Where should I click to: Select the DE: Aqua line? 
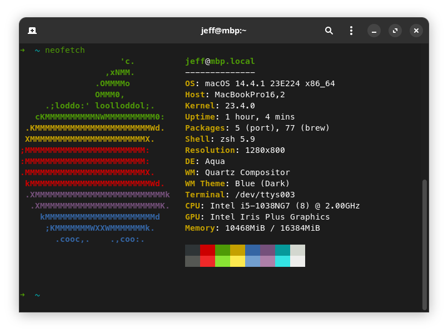click(205, 161)
